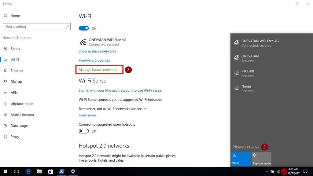This screenshot has height=176, width=313.
Task: Click the Status network globe icon
Action: pyautogui.click(x=6, y=49)
